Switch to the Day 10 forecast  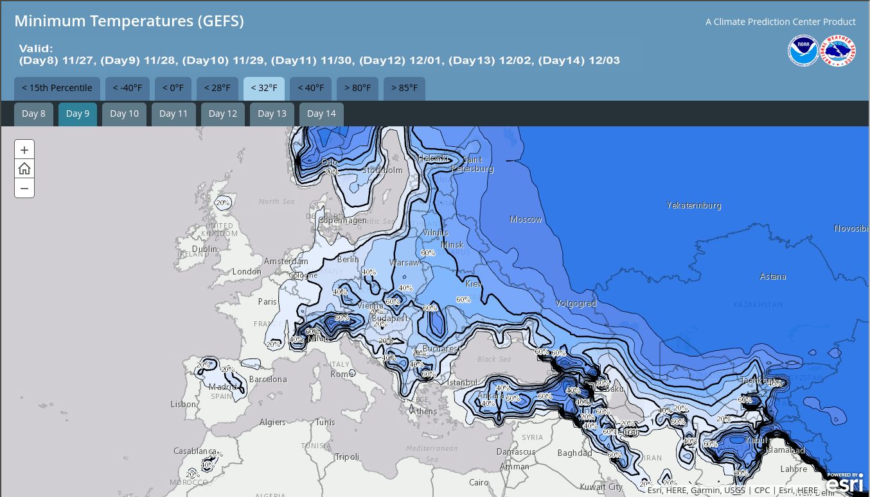[124, 114]
